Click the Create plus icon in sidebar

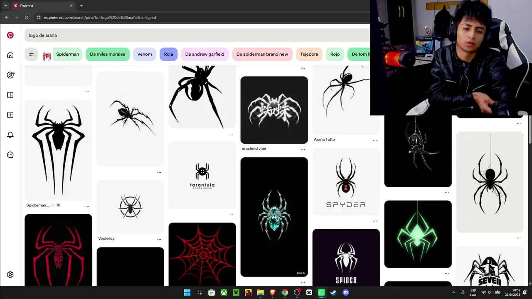pyautogui.click(x=10, y=115)
